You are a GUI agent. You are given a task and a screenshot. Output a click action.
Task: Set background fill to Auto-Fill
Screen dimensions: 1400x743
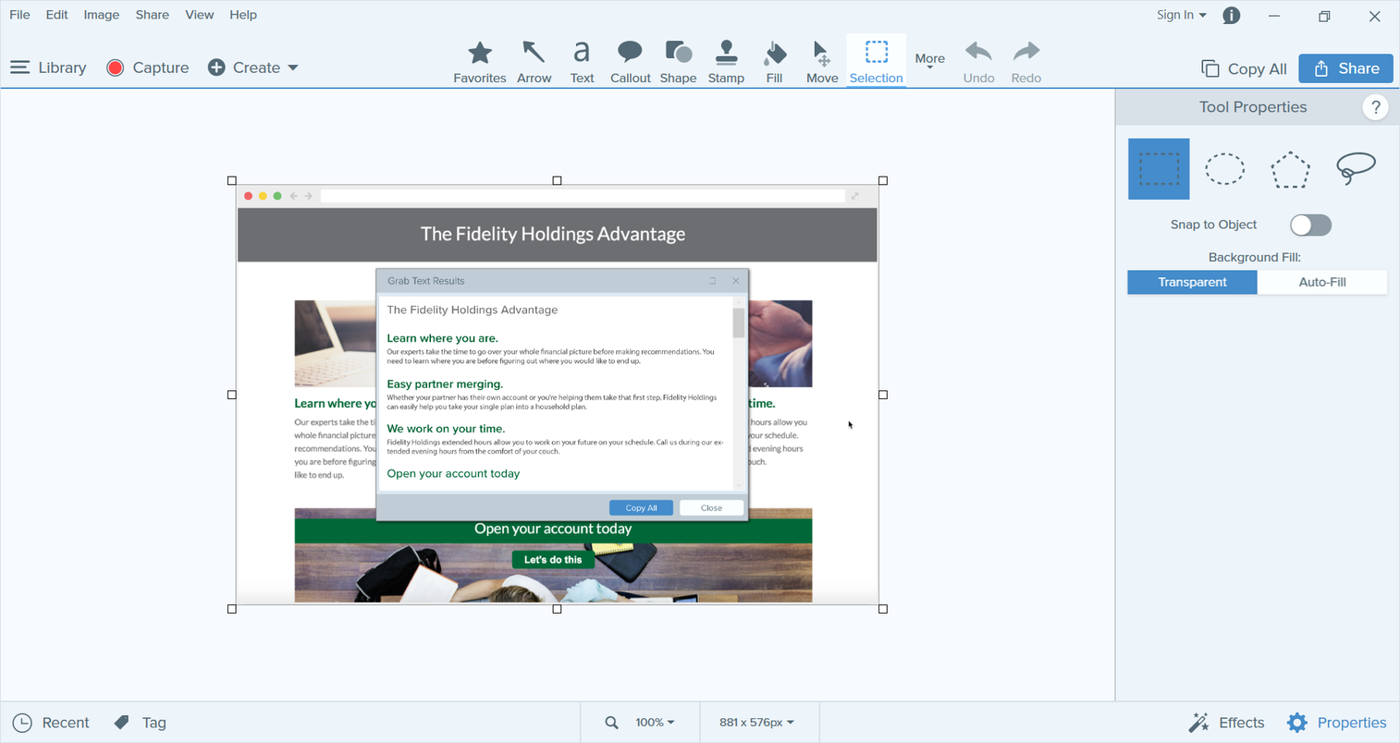[1321, 282]
